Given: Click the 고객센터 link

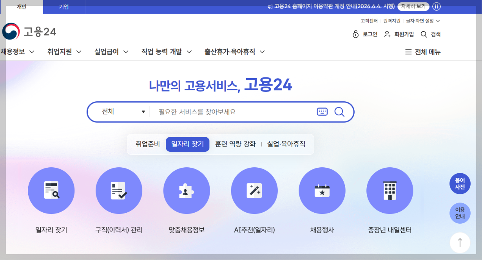Looking at the screenshot, I should [369, 21].
